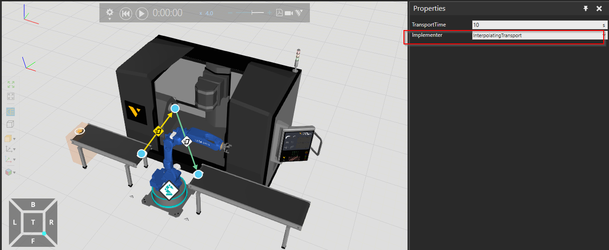Select the robot transport controller diamond icon
The height and width of the screenshot is (250, 609).
168,191
